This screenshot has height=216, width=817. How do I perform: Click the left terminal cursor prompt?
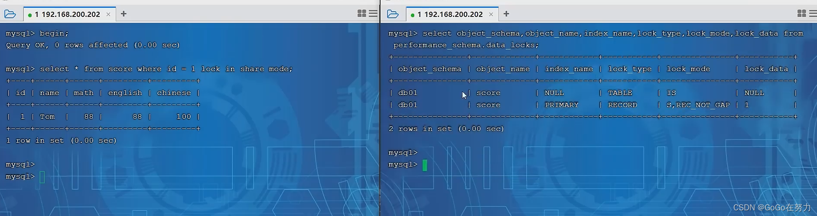[42, 177]
